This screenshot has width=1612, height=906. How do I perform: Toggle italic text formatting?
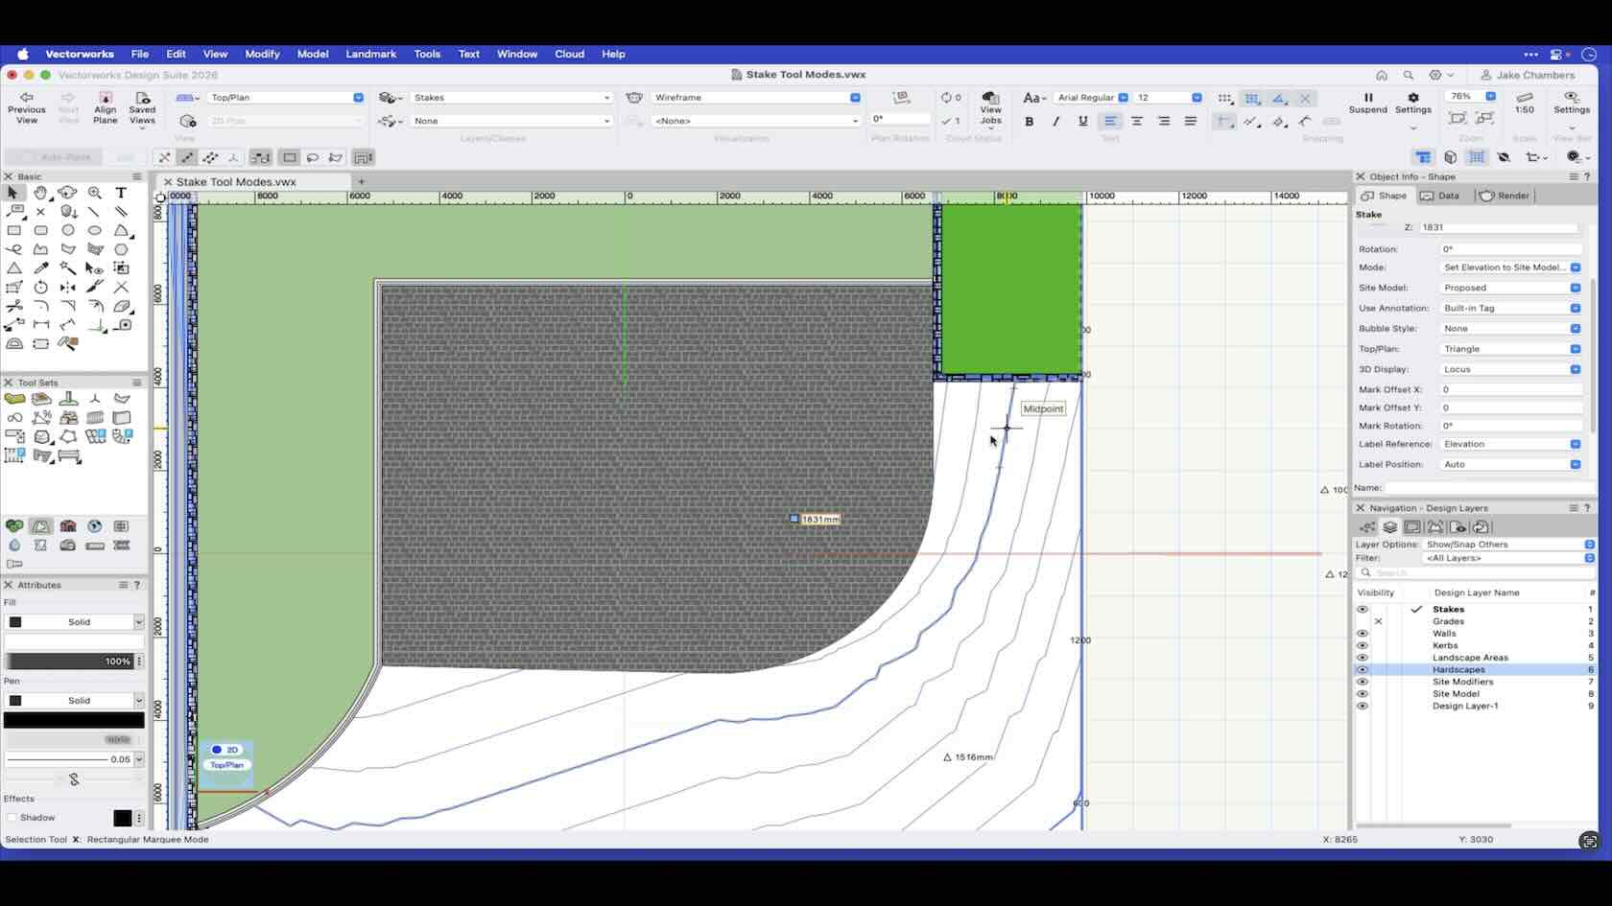[x=1056, y=122]
